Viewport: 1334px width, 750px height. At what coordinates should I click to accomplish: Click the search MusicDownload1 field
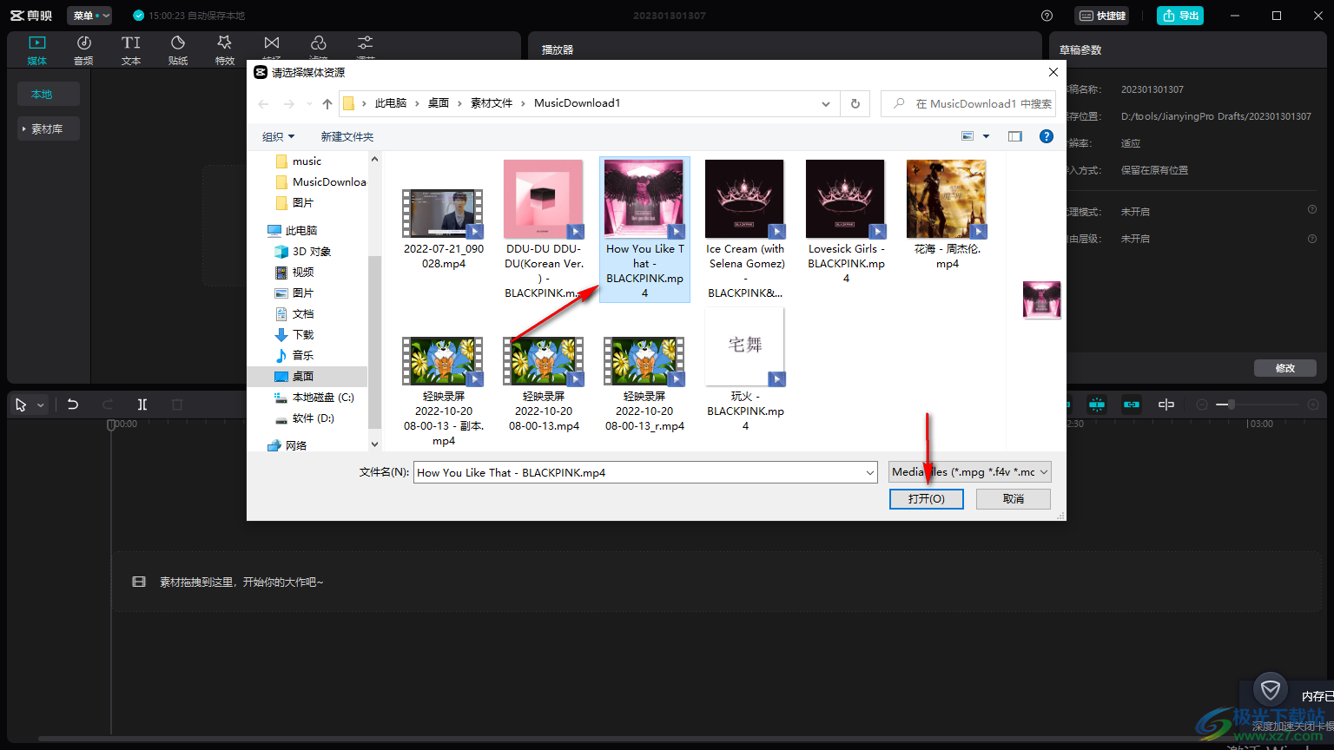pyautogui.click(x=968, y=103)
